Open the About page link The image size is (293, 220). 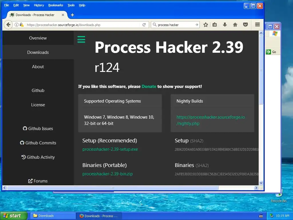pyautogui.click(x=38, y=66)
